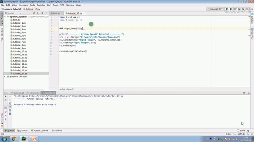Open the Help question mark in Run panel
This screenshot has width=254, height=142.
(x=6, y=119)
